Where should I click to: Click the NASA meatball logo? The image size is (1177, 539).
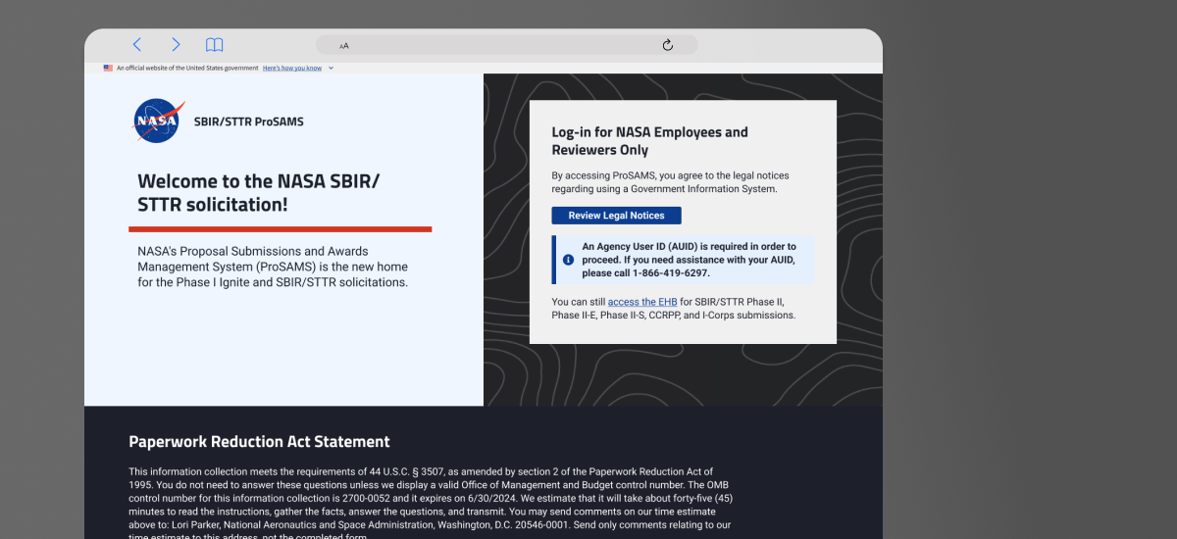pos(158,121)
